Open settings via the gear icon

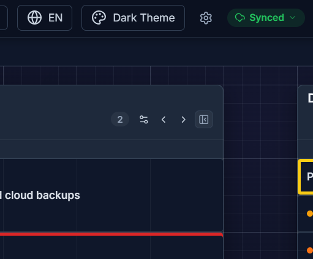coord(206,18)
